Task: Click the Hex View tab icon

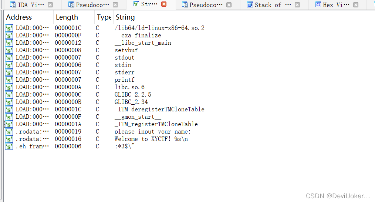Action: (x=318, y=4)
